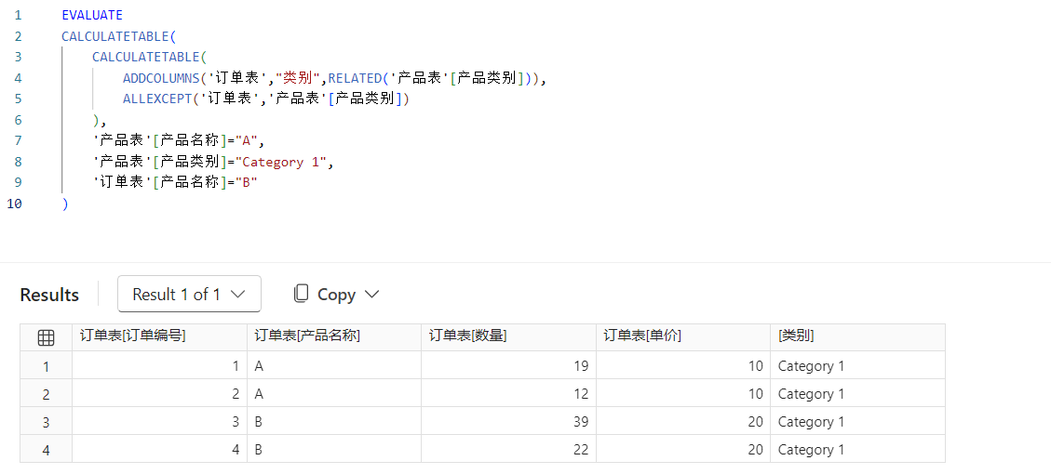
Task: Click Category 1 cell in result row 3
Action: click(x=858, y=422)
